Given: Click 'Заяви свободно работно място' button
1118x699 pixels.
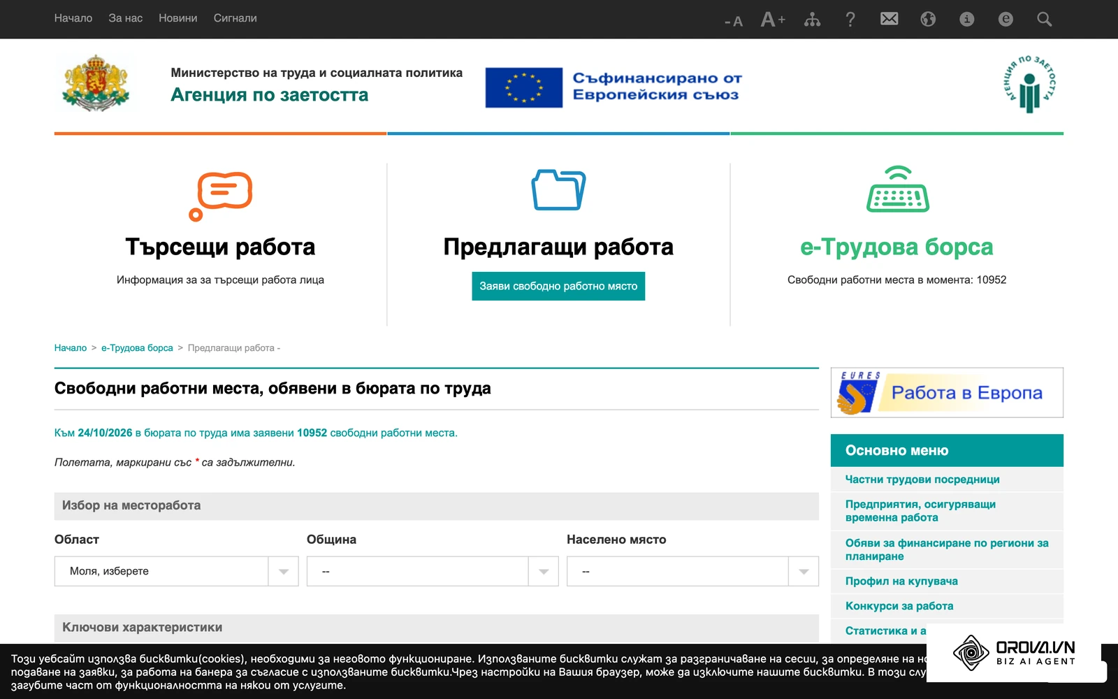Looking at the screenshot, I should 558,286.
